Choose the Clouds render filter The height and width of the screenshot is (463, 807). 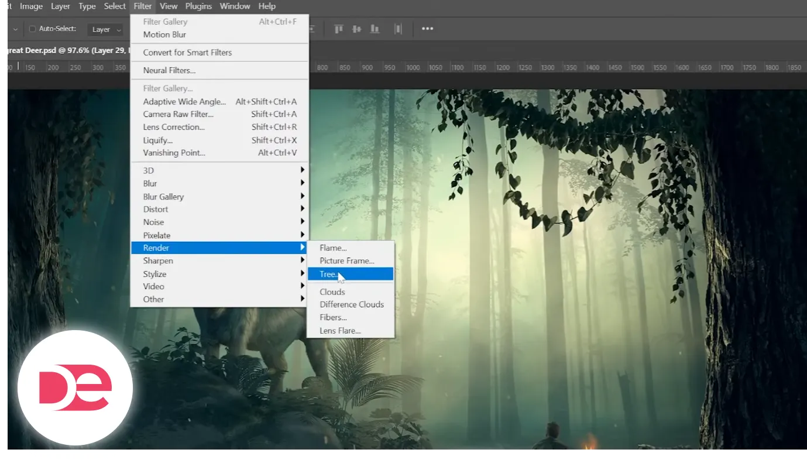tap(351, 292)
